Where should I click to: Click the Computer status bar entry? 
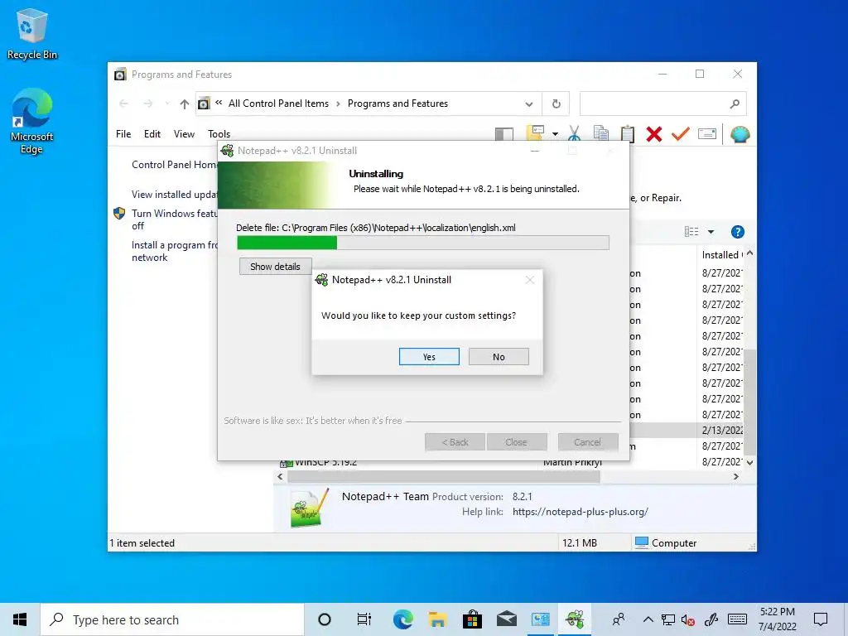(666, 542)
